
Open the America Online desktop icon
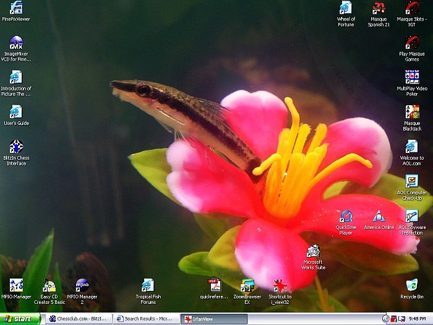[379, 217]
